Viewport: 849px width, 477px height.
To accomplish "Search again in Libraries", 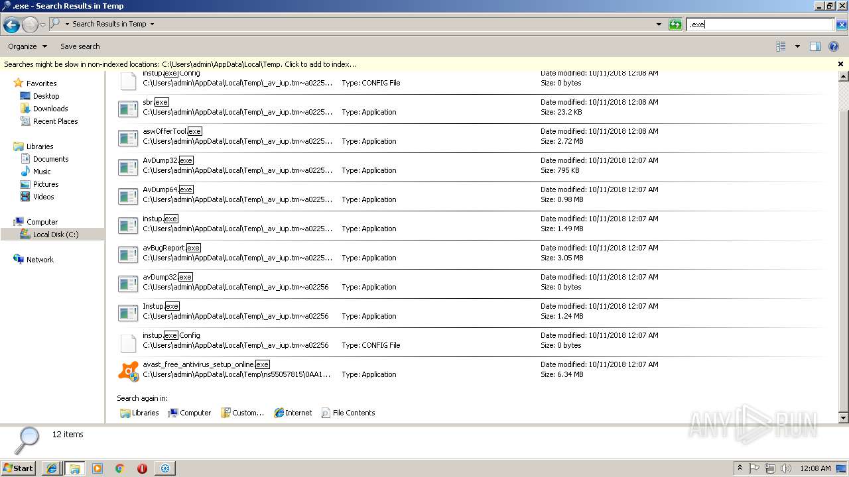I will point(139,413).
